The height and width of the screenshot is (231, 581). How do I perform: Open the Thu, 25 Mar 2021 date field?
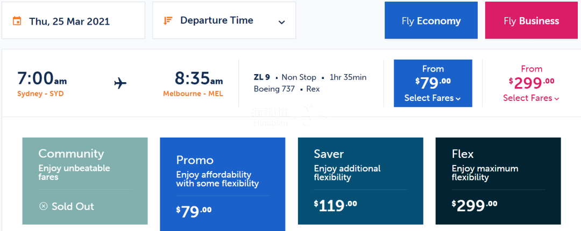pos(73,20)
